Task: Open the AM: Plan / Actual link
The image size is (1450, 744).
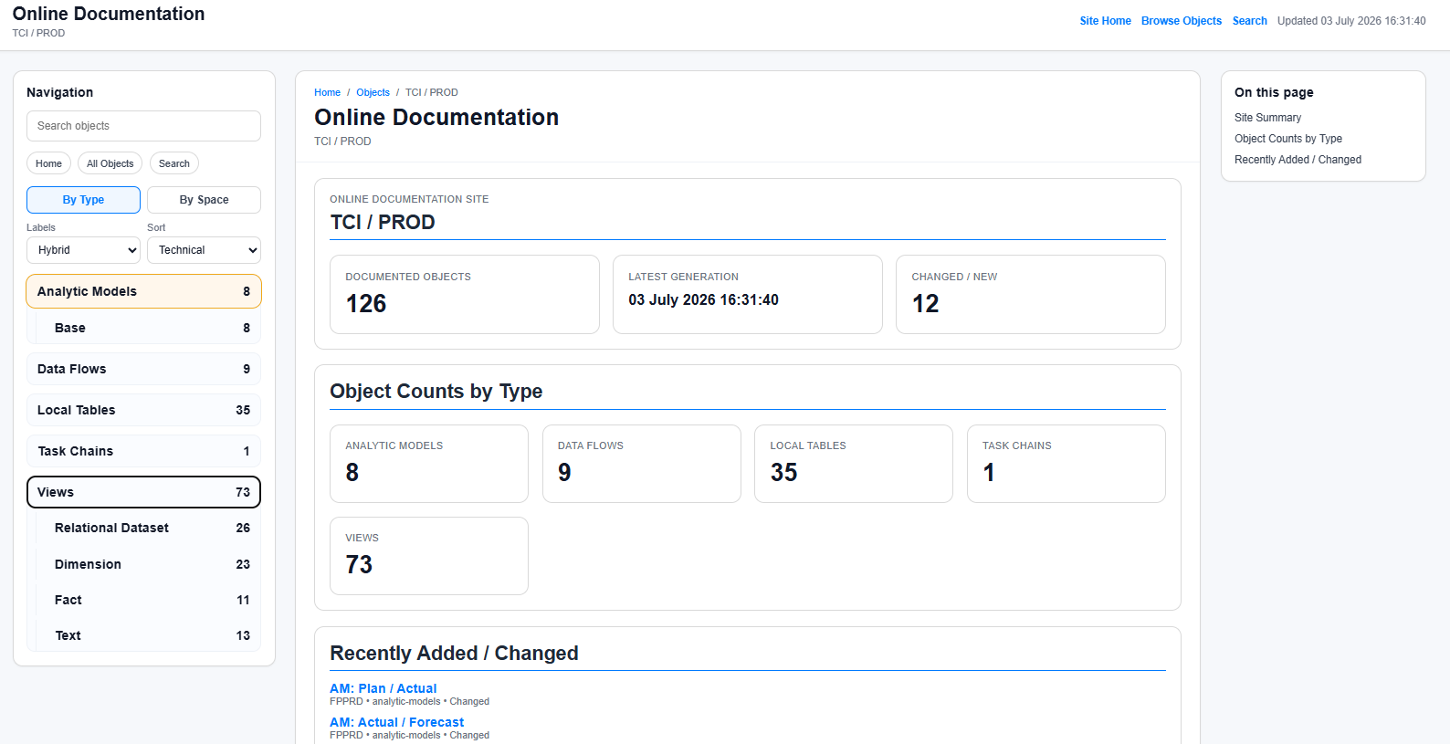Action: 383,688
